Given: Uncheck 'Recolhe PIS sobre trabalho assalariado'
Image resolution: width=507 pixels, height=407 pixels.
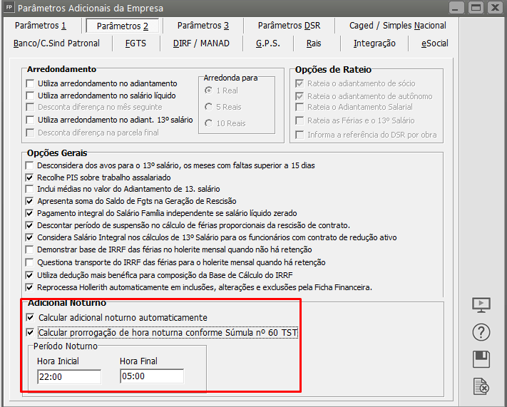Looking at the screenshot, I should (30, 177).
